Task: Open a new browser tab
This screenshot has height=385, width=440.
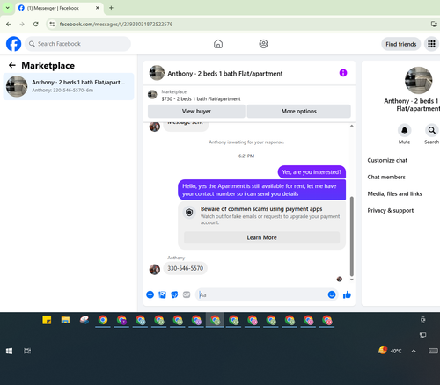Action: point(111,8)
